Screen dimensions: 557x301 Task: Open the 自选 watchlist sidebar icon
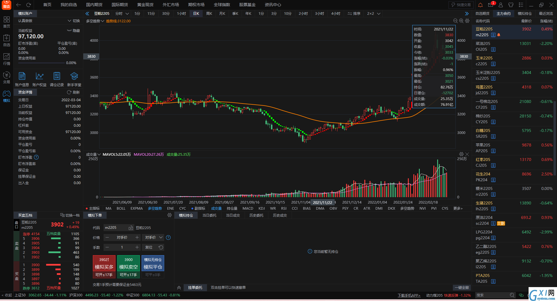[x=7, y=40]
